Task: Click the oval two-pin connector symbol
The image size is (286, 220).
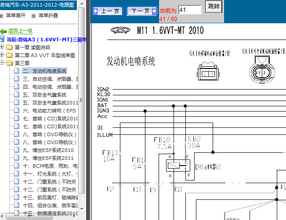Action: [x=262, y=70]
